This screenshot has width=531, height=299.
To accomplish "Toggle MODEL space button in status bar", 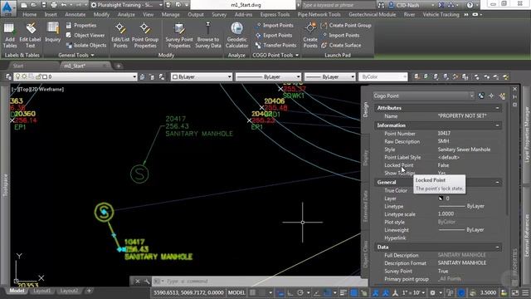I will click(x=236, y=292).
